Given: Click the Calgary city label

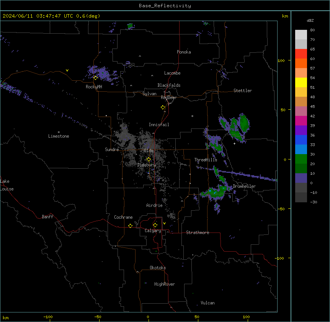Looking at the screenshot, I should pos(153,231).
